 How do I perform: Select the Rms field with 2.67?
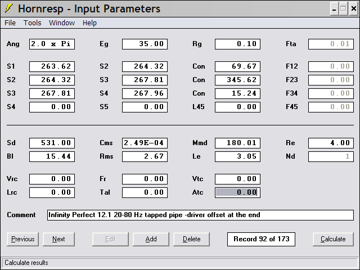click(x=145, y=156)
